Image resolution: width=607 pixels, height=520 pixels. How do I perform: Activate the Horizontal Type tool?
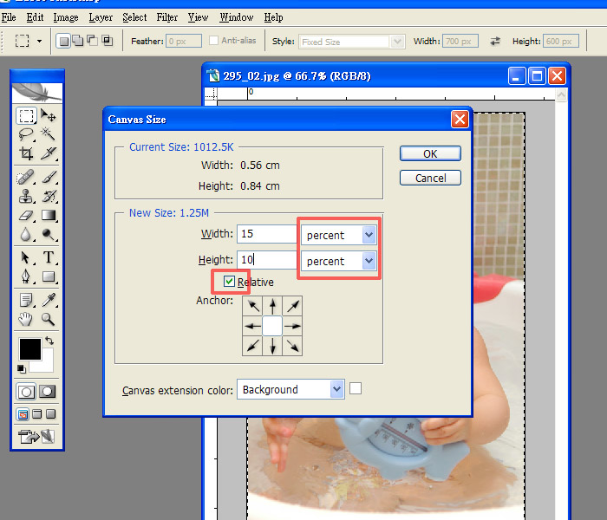(x=49, y=257)
